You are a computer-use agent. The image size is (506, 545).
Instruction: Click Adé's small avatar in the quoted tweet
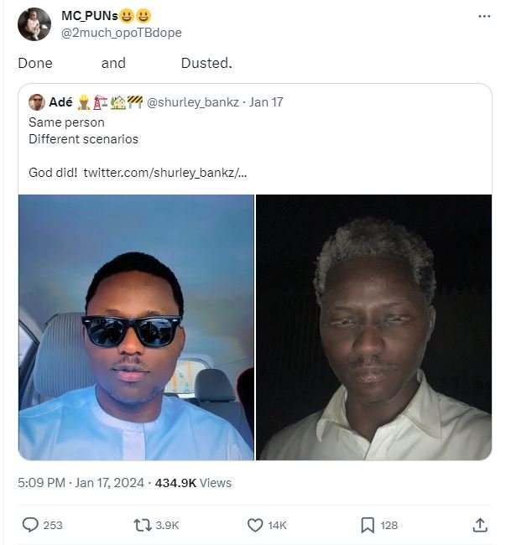(36, 102)
